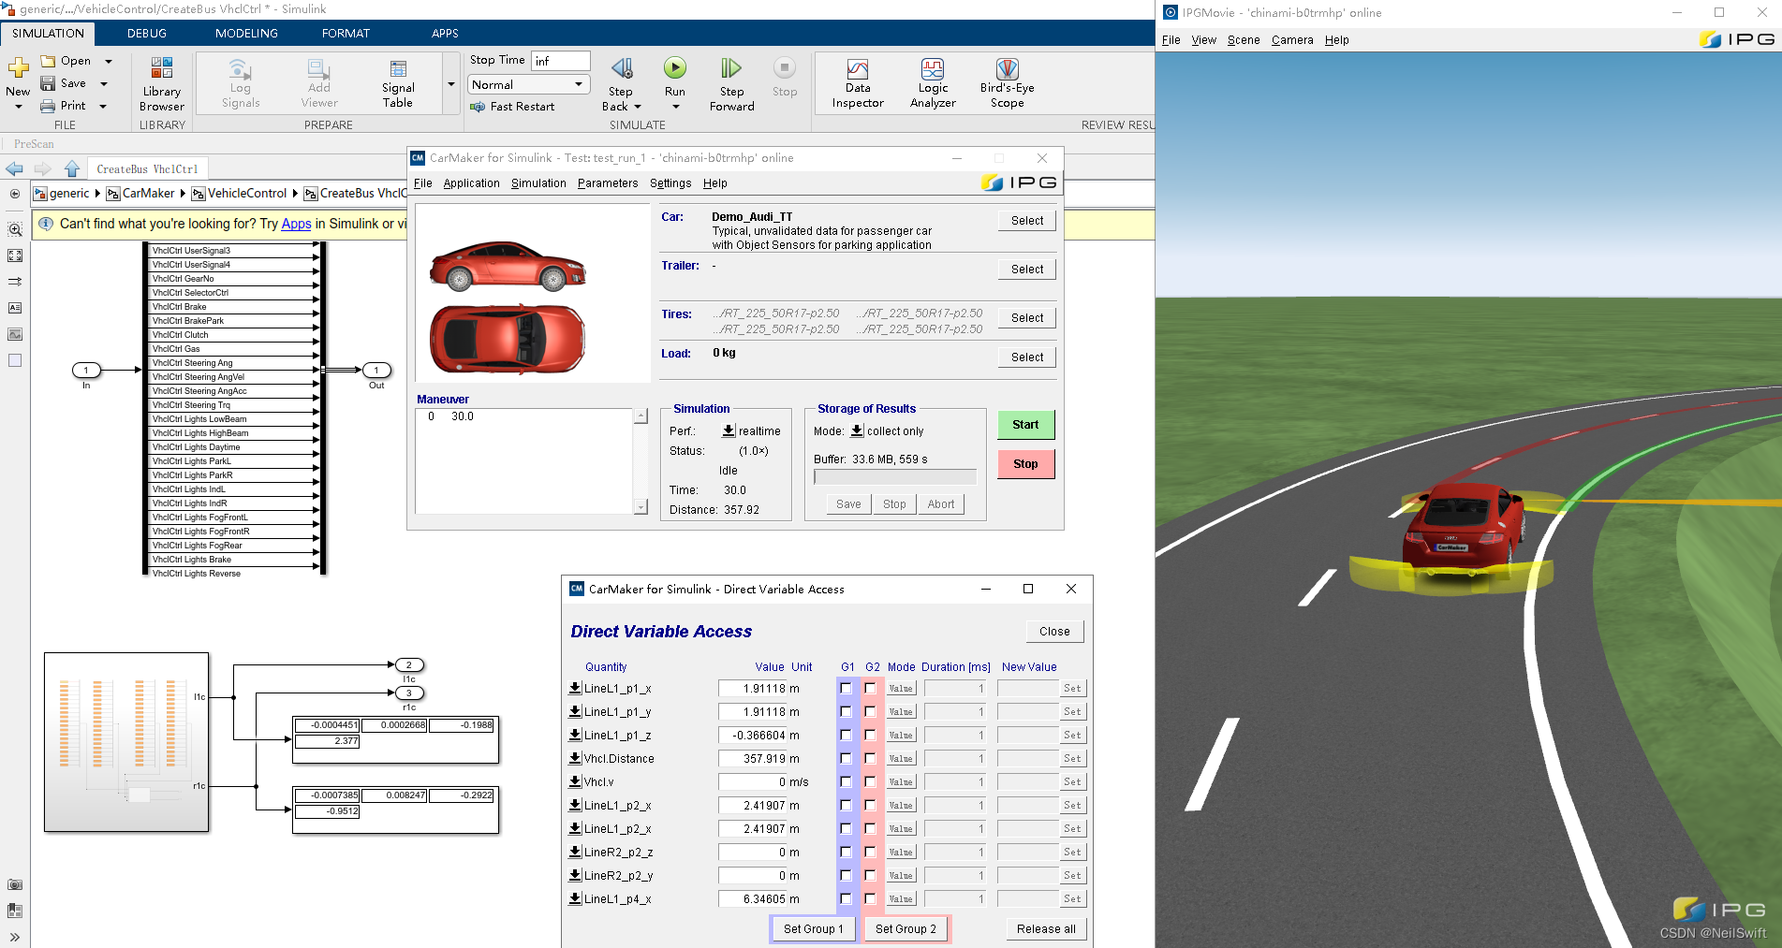Click the Fit to View icon in palette
1782x948 pixels.
tap(15, 255)
